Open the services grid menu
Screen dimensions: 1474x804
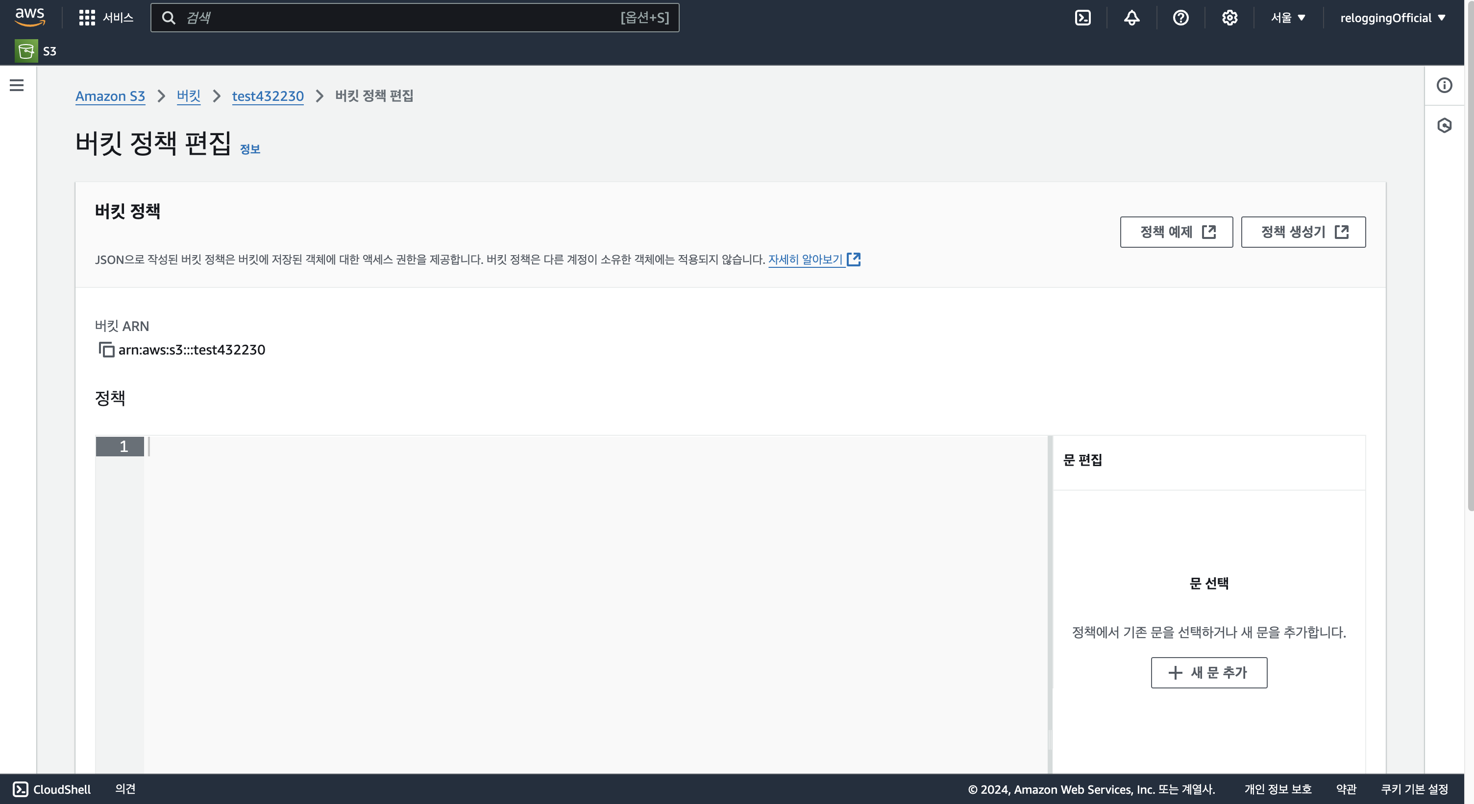[87, 18]
